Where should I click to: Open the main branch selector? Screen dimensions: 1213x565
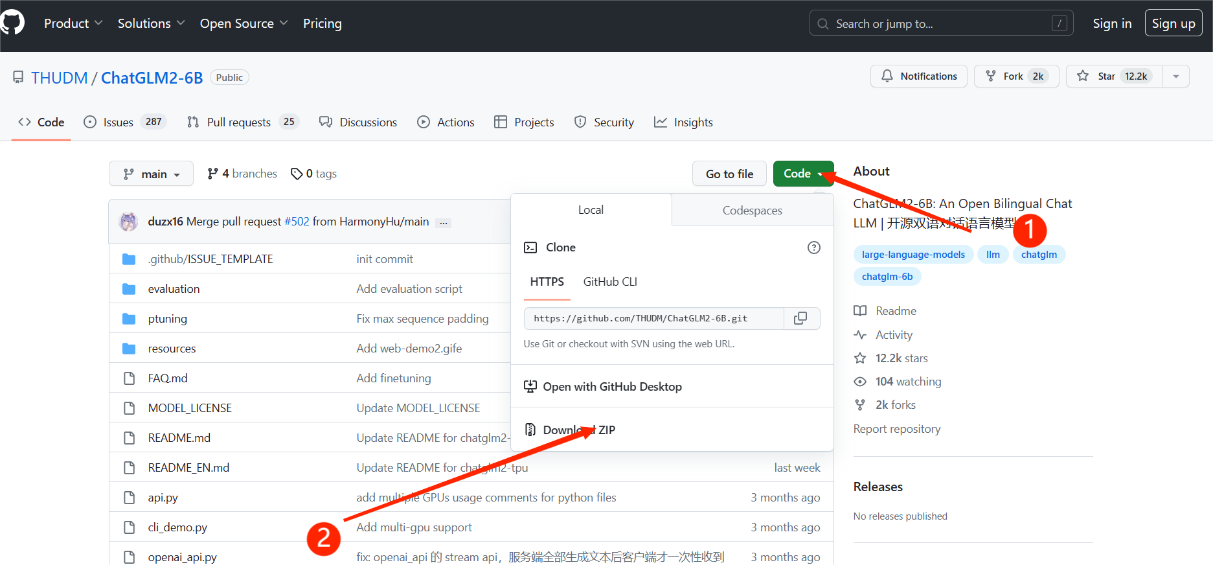coord(151,174)
